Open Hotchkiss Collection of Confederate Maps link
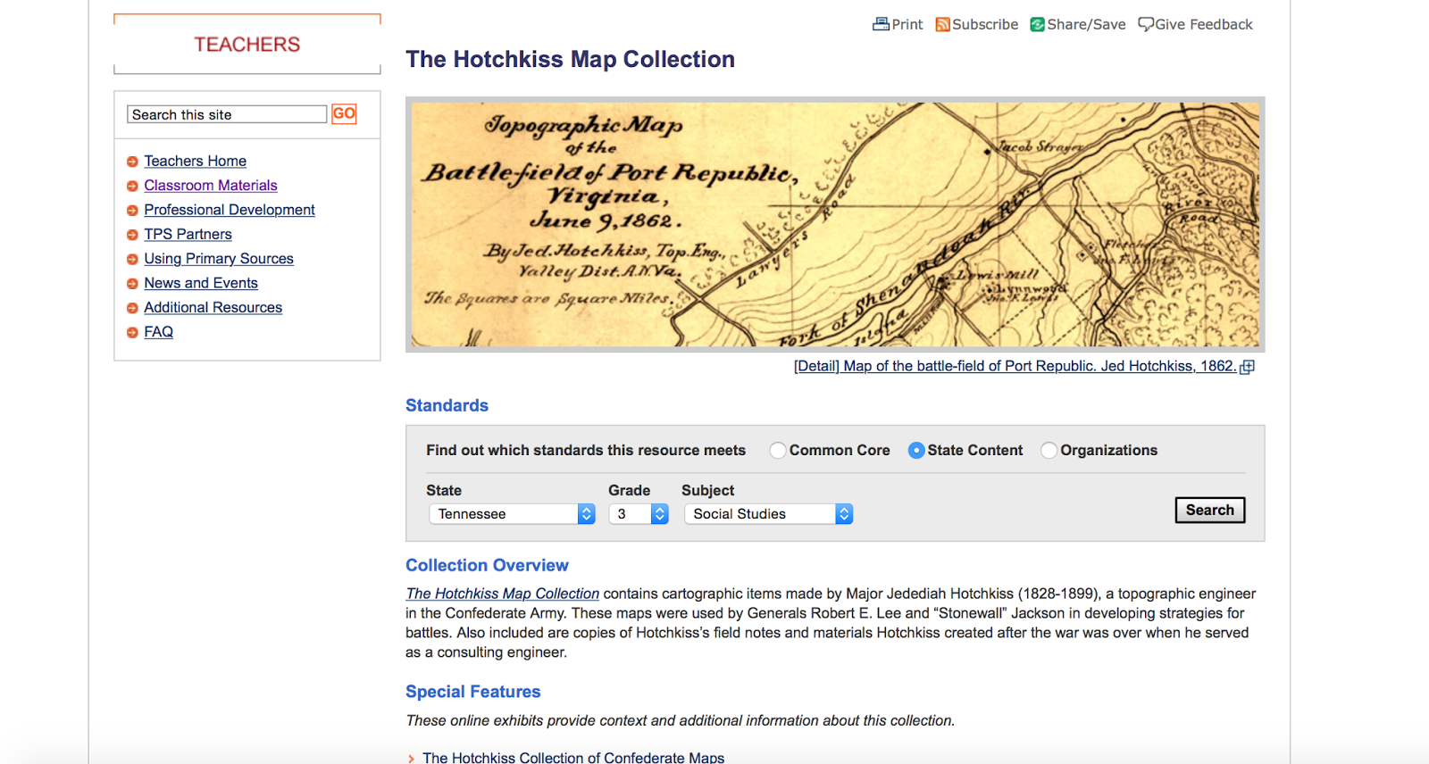This screenshot has height=764, width=1429. click(x=573, y=757)
